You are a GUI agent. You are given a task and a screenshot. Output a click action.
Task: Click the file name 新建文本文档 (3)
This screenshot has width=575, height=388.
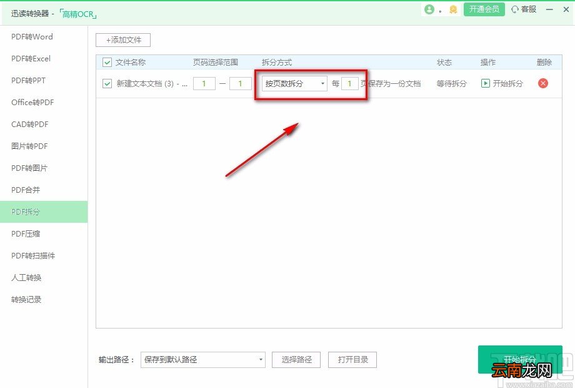152,84
